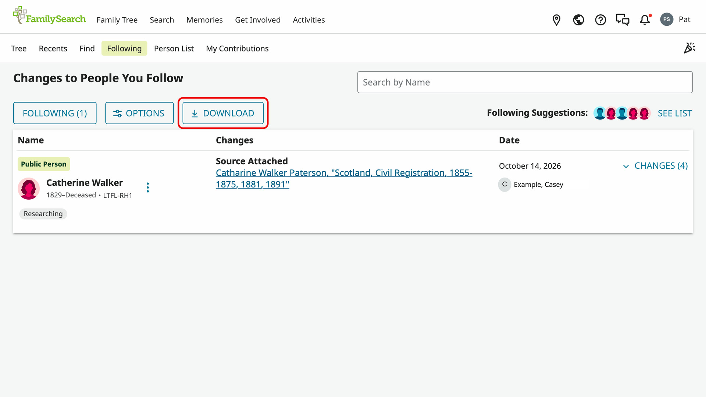706x397 pixels.
Task: Expand the CHANGES (4) list
Action: point(655,166)
